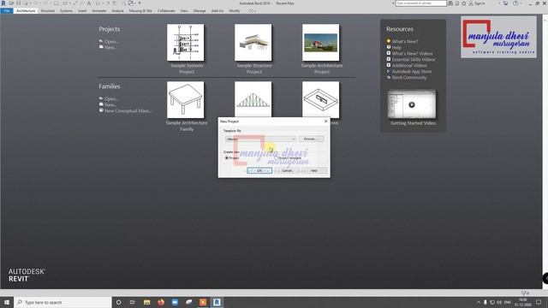Image resolution: width=548 pixels, height=308 pixels.
Task: Open the Massing & Site tab
Action: pyautogui.click(x=140, y=11)
